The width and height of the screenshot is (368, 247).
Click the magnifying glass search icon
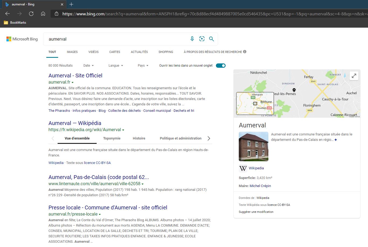(212, 39)
